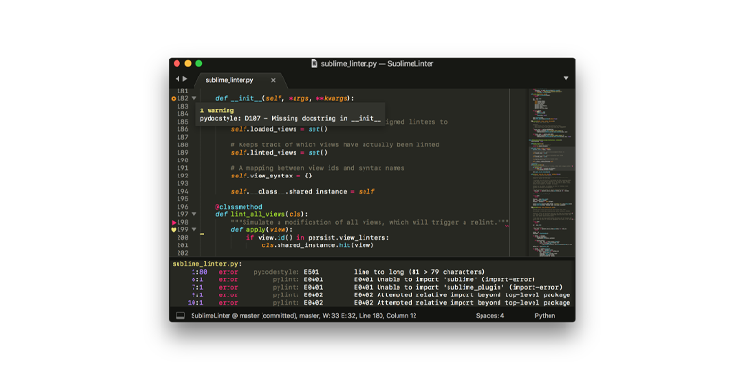Toggle the panel switcher icon in status bar
This screenshot has height=387, width=744.
(x=179, y=316)
